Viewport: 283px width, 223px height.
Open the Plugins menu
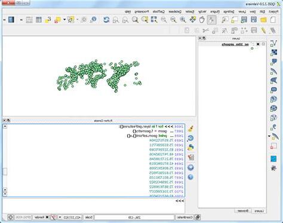pyautogui.click(x=215, y=12)
